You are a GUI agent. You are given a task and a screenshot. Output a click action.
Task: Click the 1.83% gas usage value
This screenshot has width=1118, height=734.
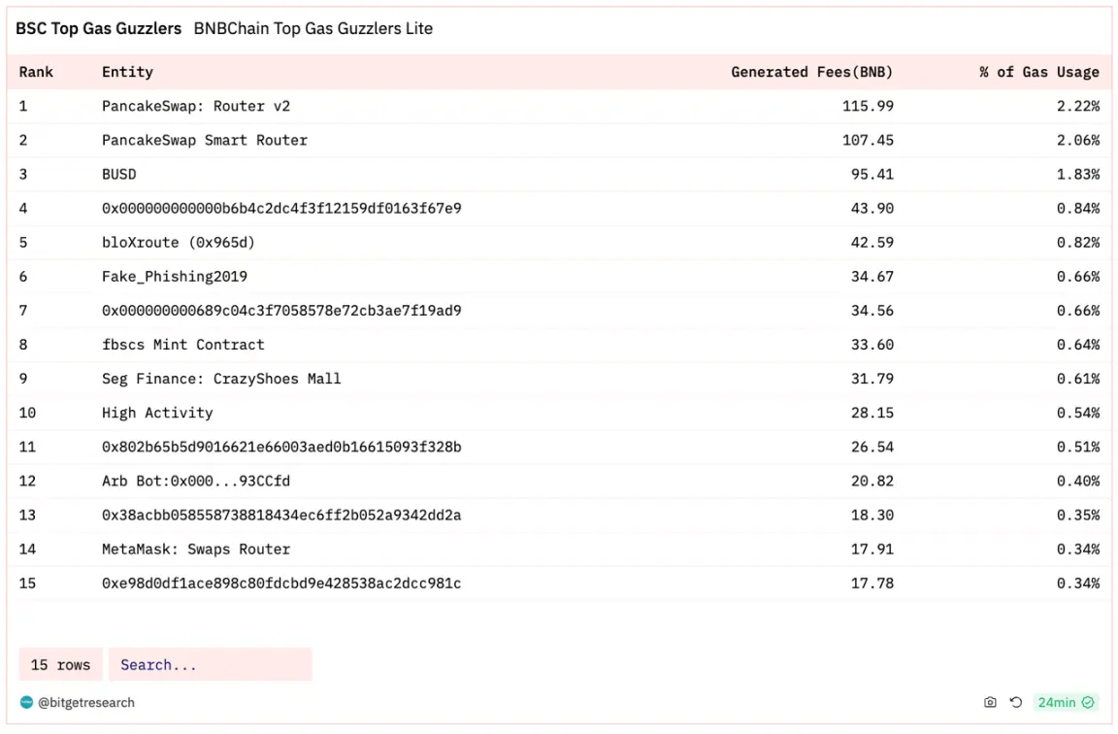click(x=1078, y=174)
